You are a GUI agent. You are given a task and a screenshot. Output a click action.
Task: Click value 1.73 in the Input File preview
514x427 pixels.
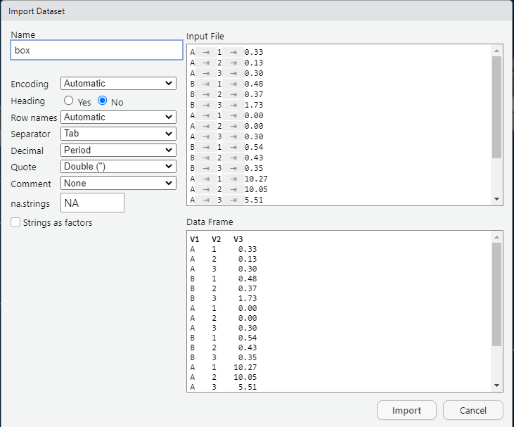(x=254, y=105)
